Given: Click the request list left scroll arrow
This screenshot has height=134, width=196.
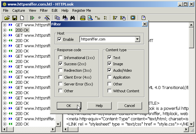Looking at the screenshot, I should (5, 129).
